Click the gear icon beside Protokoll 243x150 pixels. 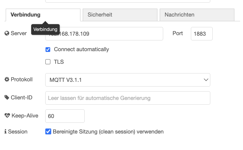pyautogui.click(x=7, y=79)
